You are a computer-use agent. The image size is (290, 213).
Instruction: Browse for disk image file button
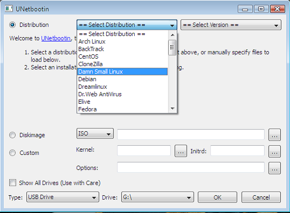(x=274, y=135)
